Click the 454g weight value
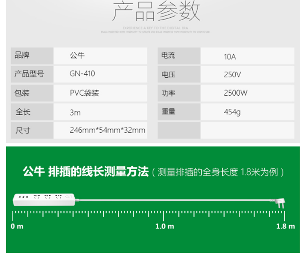The width and height of the screenshot is (306, 259). click(x=232, y=112)
